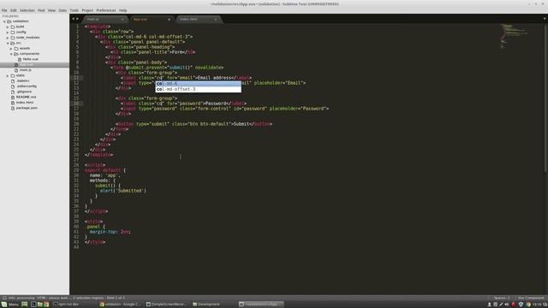
Task: Collapse the components folder
Action: click(x=11, y=54)
